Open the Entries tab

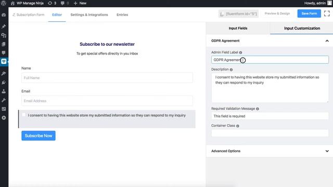coord(122,15)
